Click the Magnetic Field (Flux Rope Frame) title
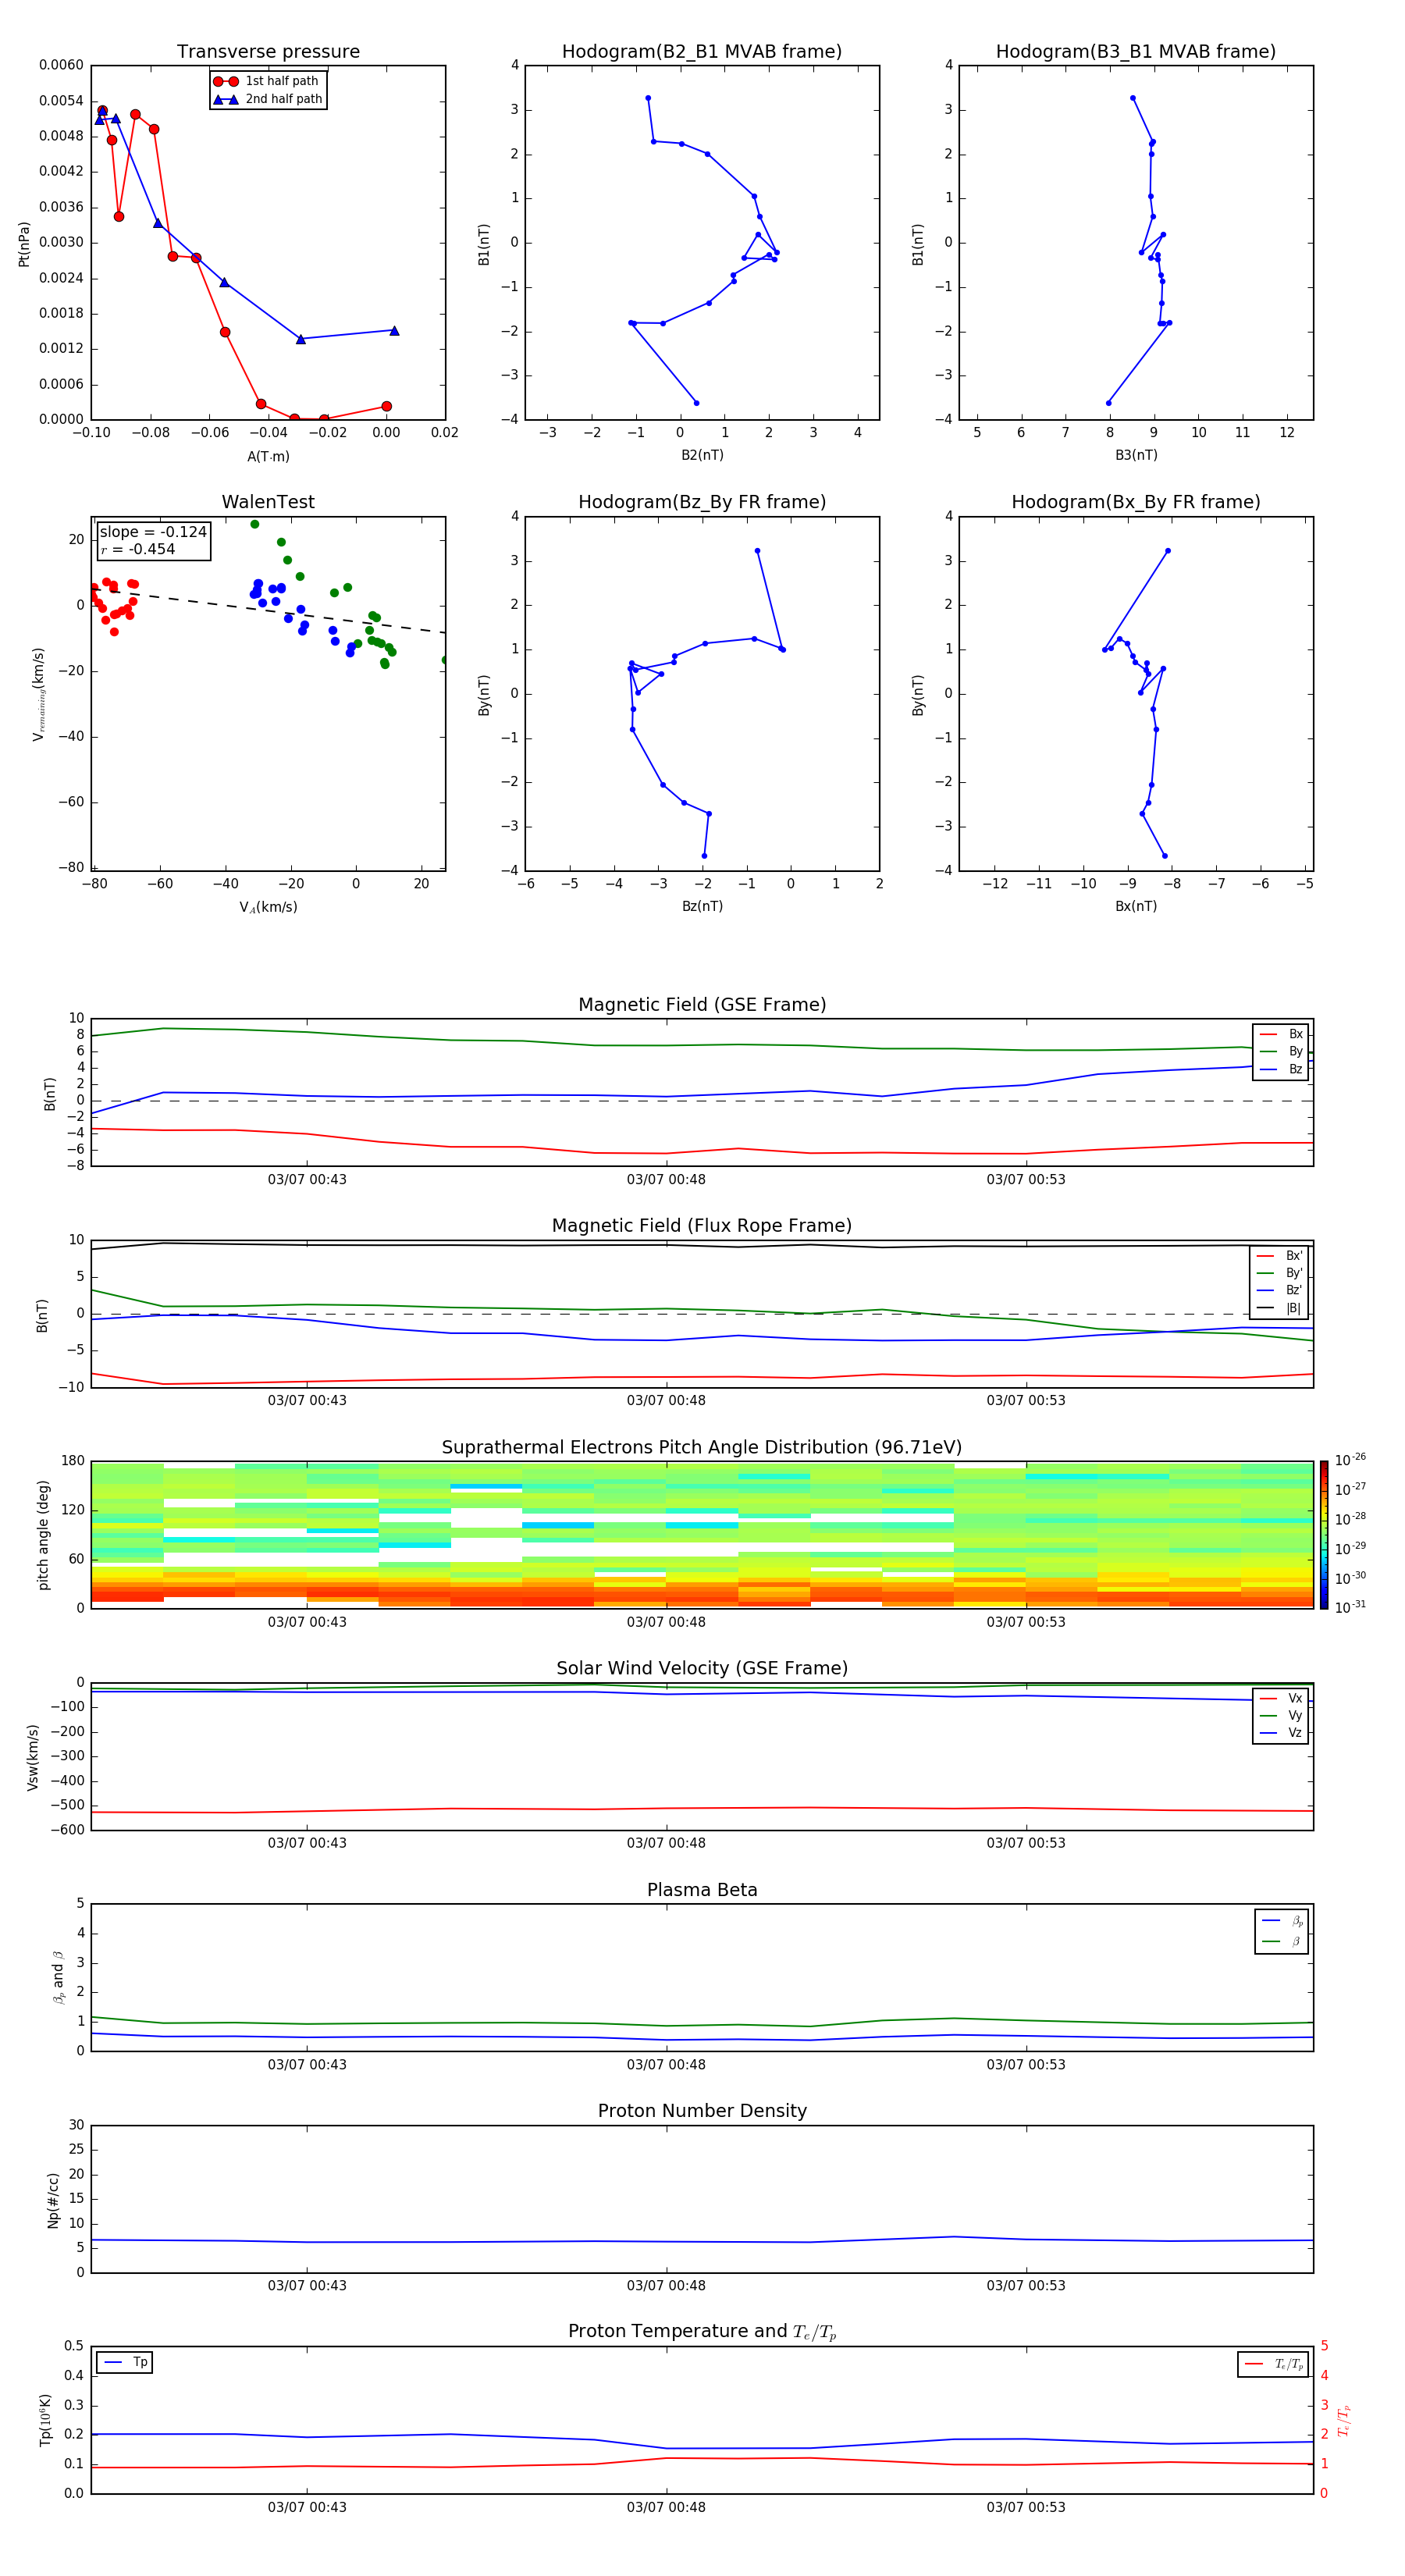 coord(702,1226)
